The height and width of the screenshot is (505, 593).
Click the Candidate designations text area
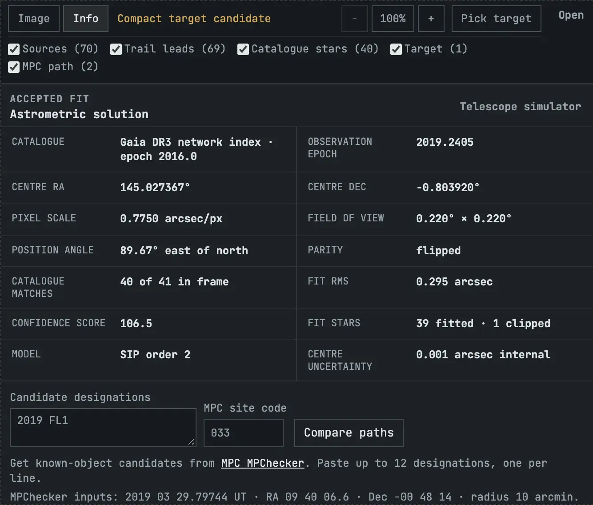tap(103, 428)
